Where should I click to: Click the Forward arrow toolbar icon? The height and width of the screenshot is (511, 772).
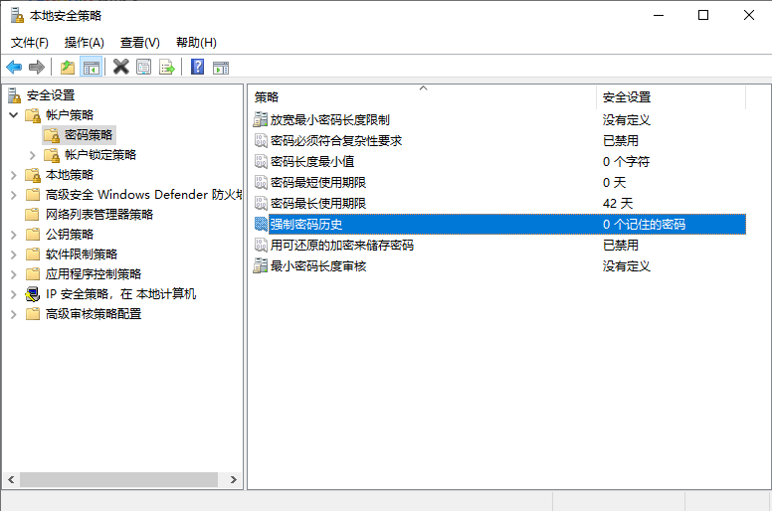coord(37,67)
